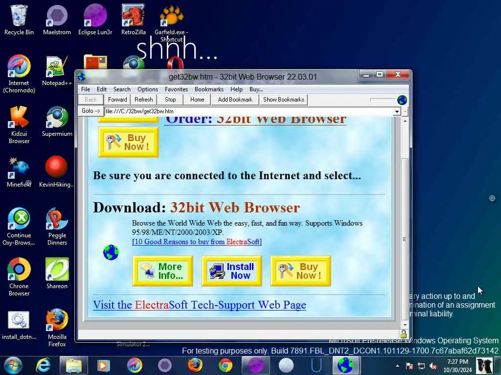Image resolution: width=501 pixels, height=375 pixels.
Task: Click Show Bookmarks button
Action: point(283,100)
